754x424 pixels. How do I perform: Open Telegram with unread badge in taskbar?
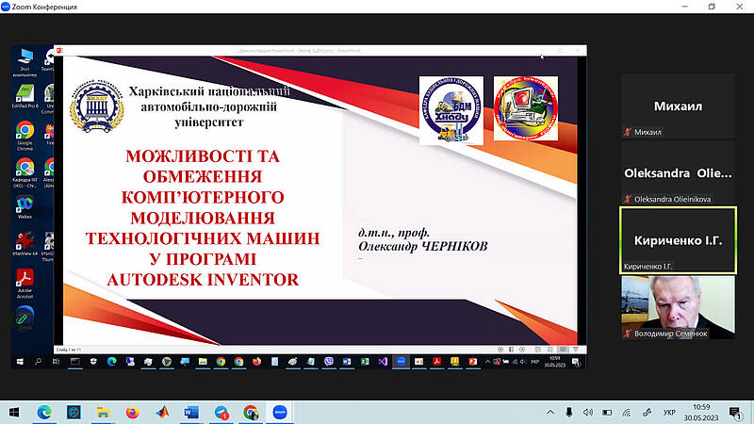(221, 412)
